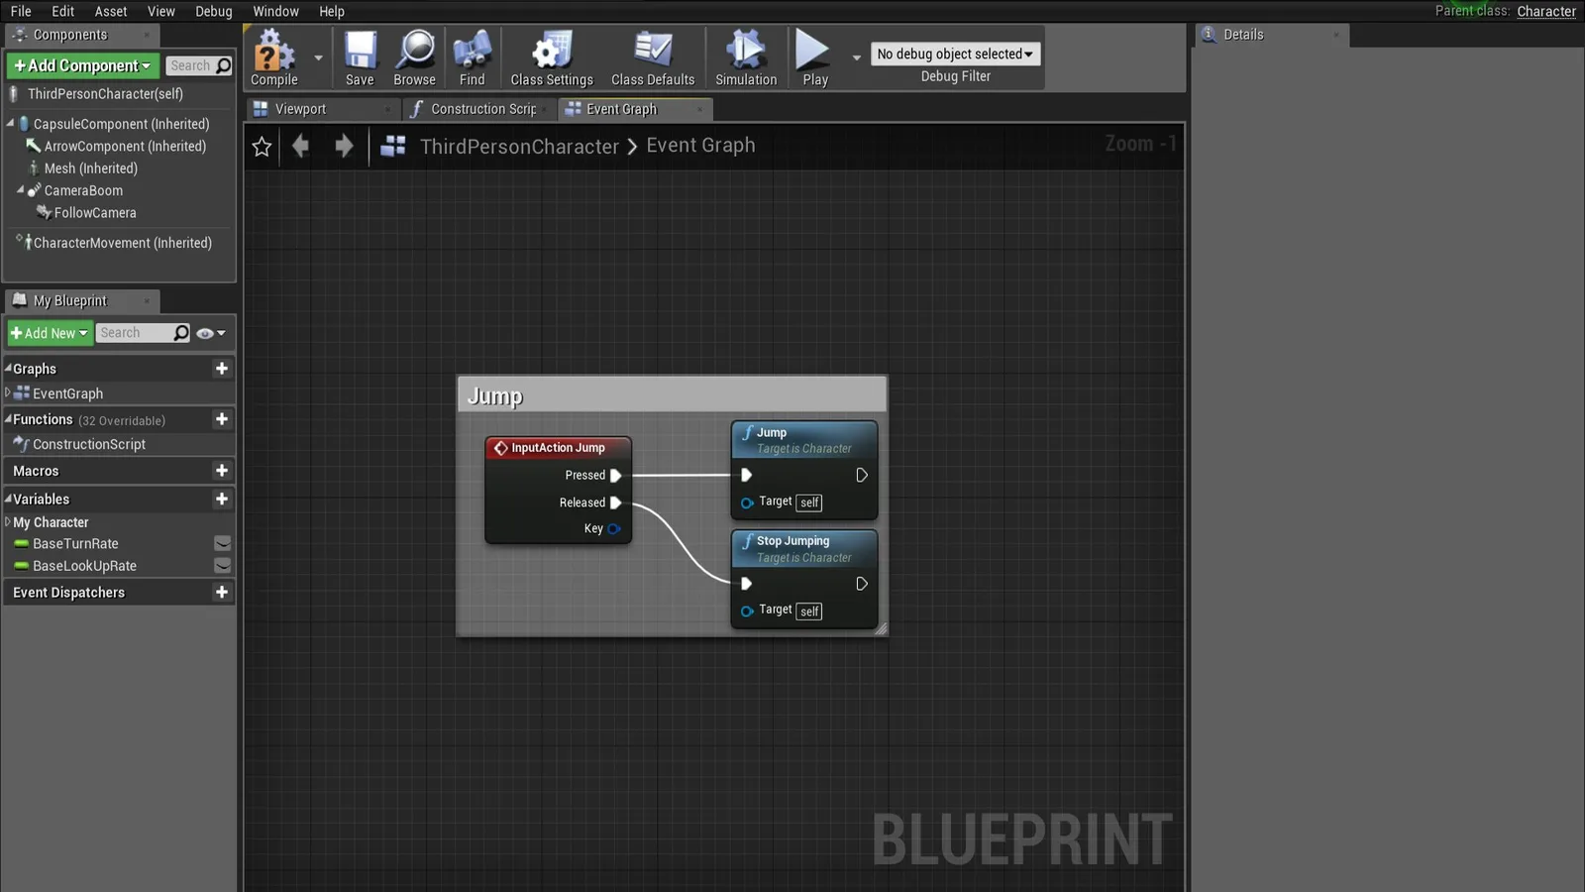Click the Compile blueprint icon

tap(274, 51)
